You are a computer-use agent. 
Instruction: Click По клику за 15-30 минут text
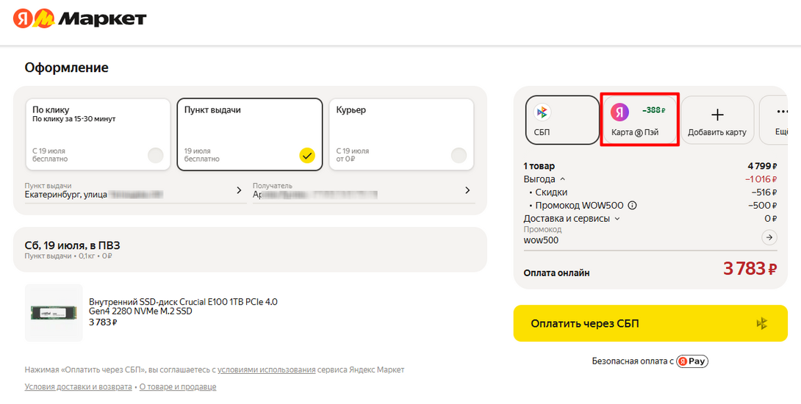point(74,119)
